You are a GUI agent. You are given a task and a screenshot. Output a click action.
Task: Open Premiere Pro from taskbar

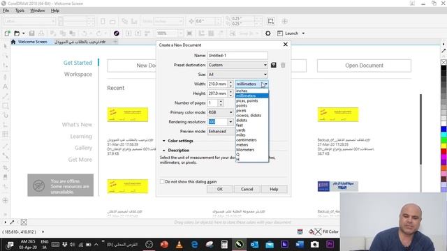[x=330, y=244]
